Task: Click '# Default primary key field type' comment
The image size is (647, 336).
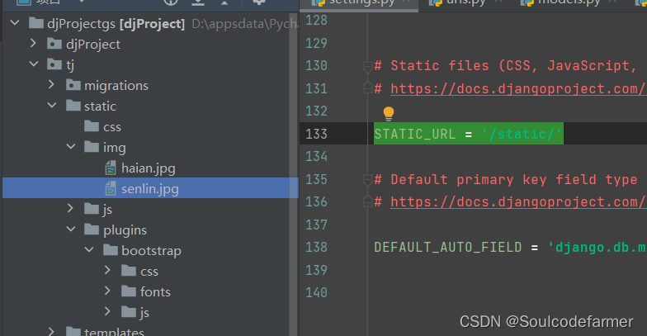Action: pos(506,180)
